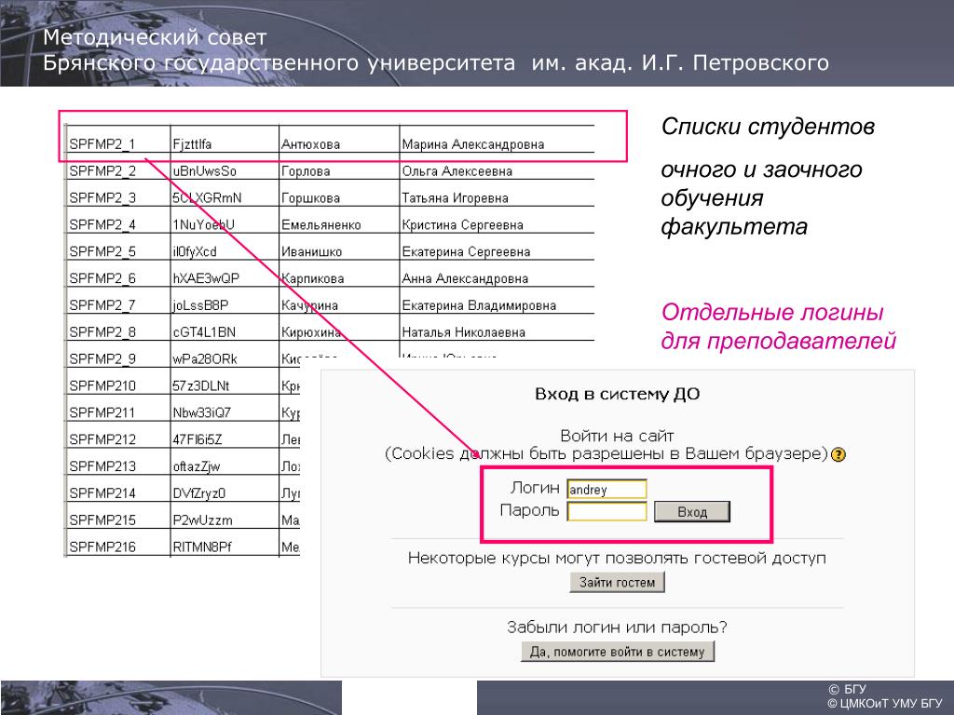Select table cell SPFMP2_9

(x=117, y=354)
